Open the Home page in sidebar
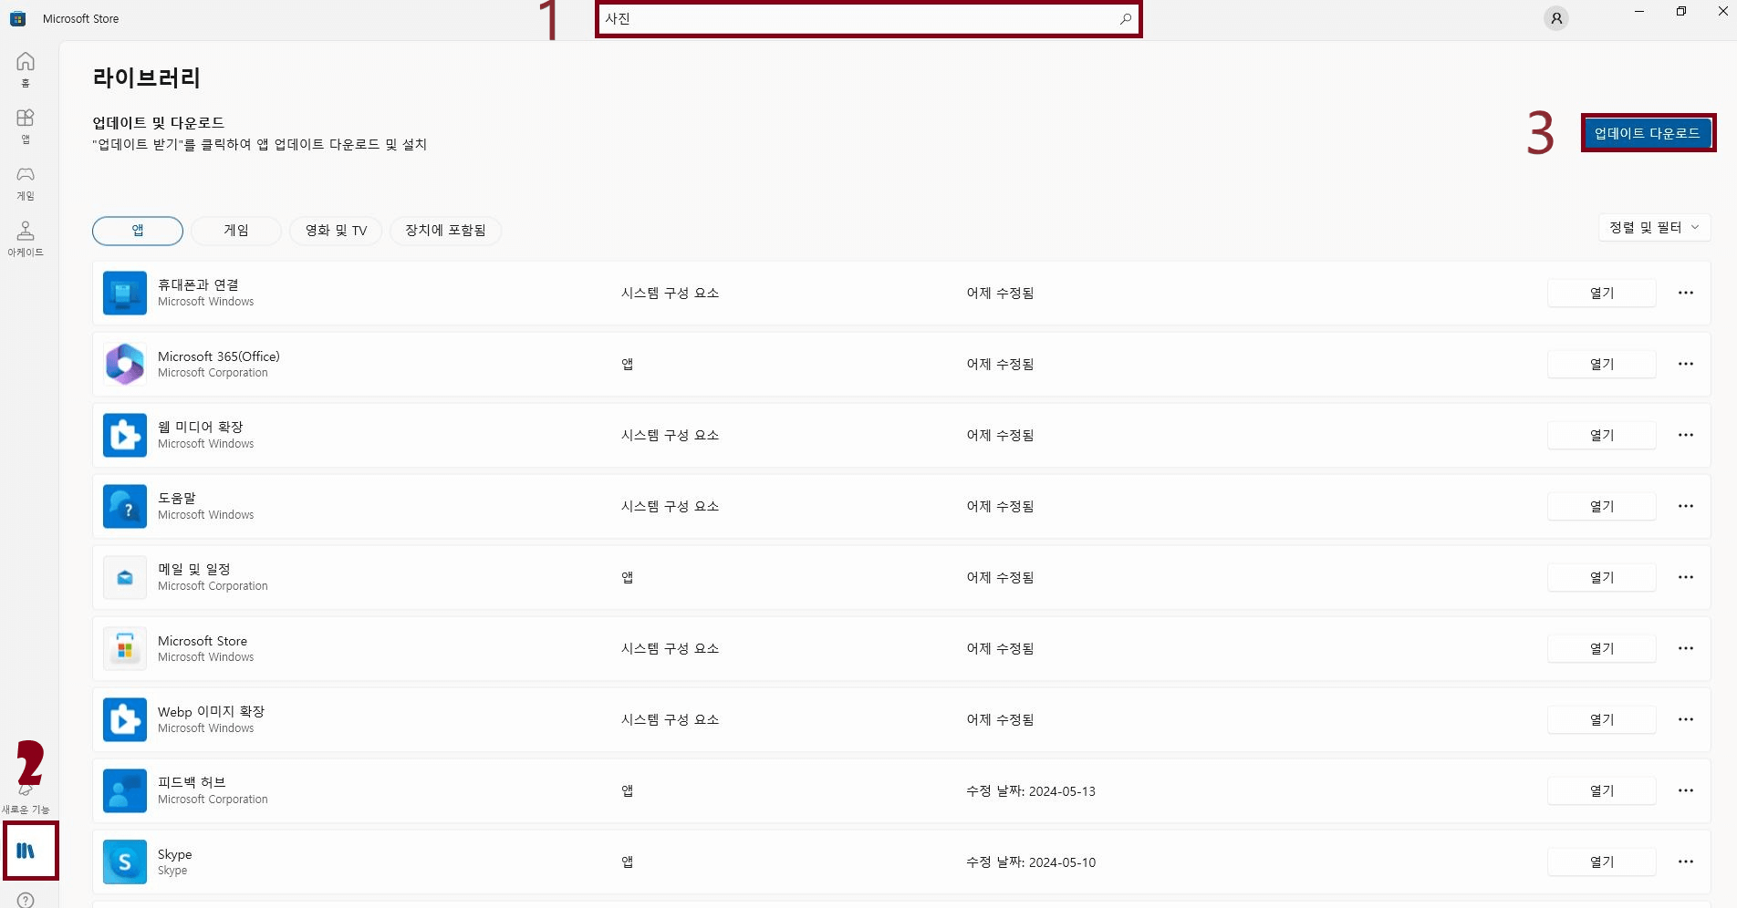Viewport: 1737px width, 908px height. pyautogui.click(x=26, y=69)
